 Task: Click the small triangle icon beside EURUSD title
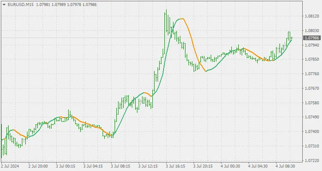[x=3, y=4]
